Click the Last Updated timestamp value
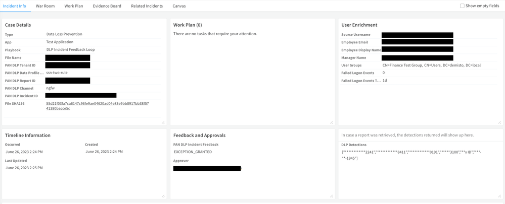The height and width of the screenshot is (204, 505). coord(24,168)
